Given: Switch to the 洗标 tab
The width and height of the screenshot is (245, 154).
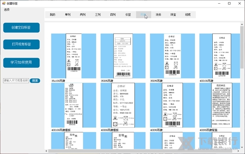Looking at the screenshot, I should click(x=158, y=15).
